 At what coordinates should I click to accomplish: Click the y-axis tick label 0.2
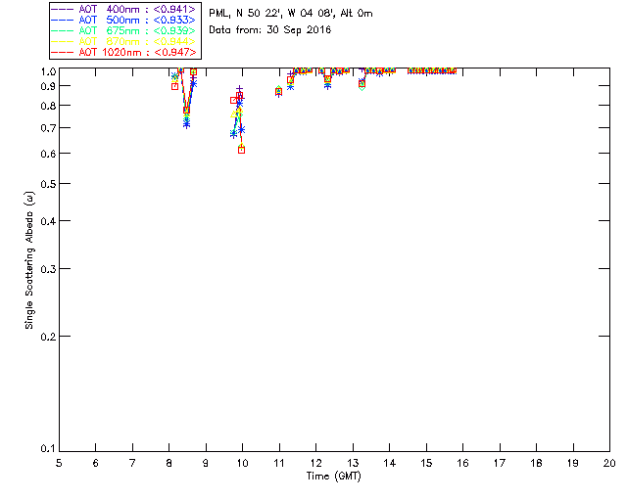coord(48,337)
